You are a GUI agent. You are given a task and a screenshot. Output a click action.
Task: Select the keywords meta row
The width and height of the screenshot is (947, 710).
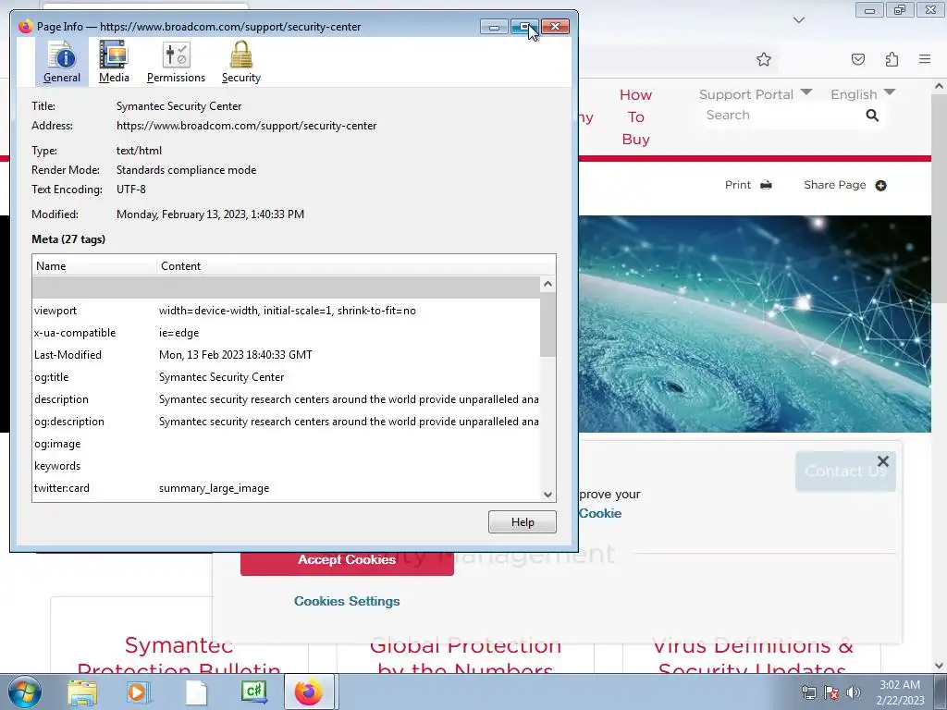(x=287, y=466)
